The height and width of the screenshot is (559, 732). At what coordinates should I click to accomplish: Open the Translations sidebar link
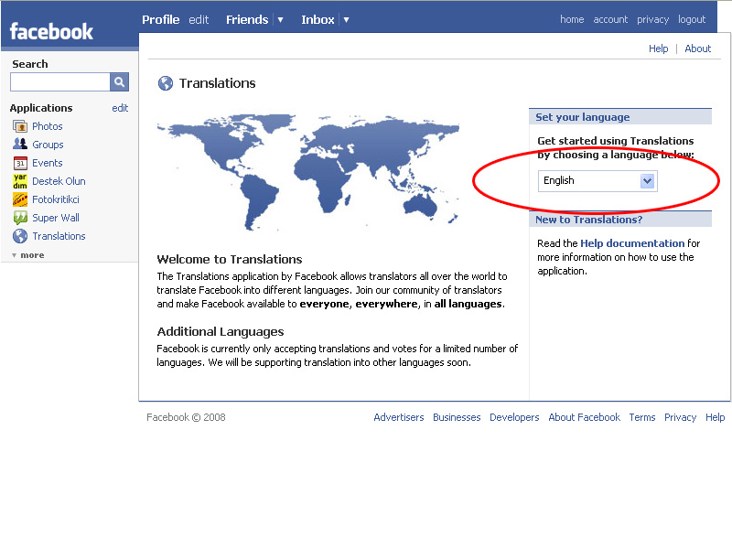point(59,236)
